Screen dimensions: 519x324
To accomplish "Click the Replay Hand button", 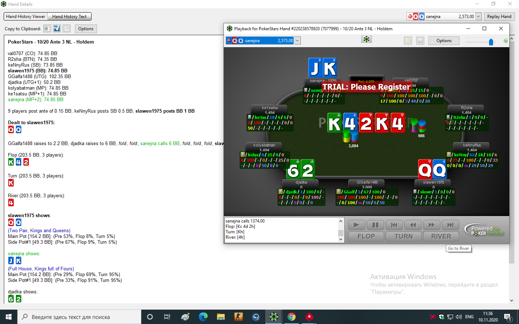I will coord(499,17).
